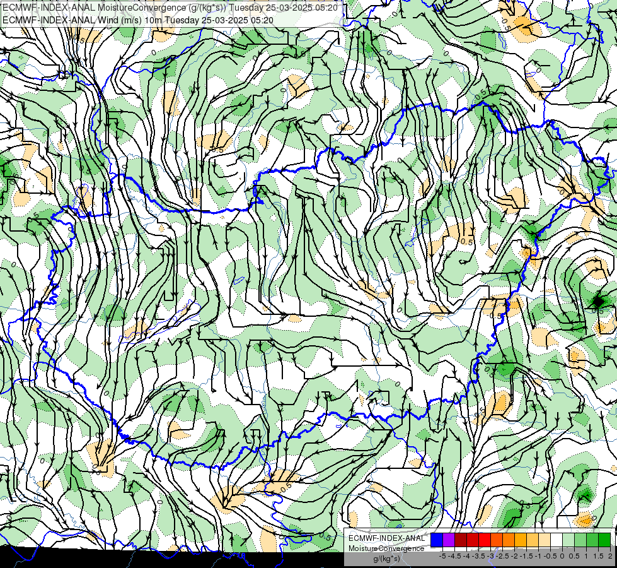The height and width of the screenshot is (568, 617).
Task: Select the bright red swatch between -3.5 and -3
Action: (x=485, y=540)
